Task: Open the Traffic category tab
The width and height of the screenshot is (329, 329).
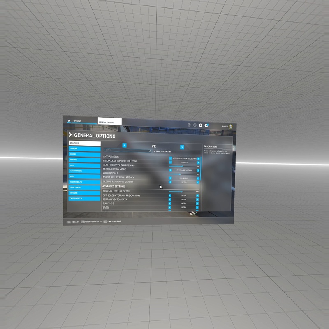Action: pyautogui.click(x=85, y=160)
